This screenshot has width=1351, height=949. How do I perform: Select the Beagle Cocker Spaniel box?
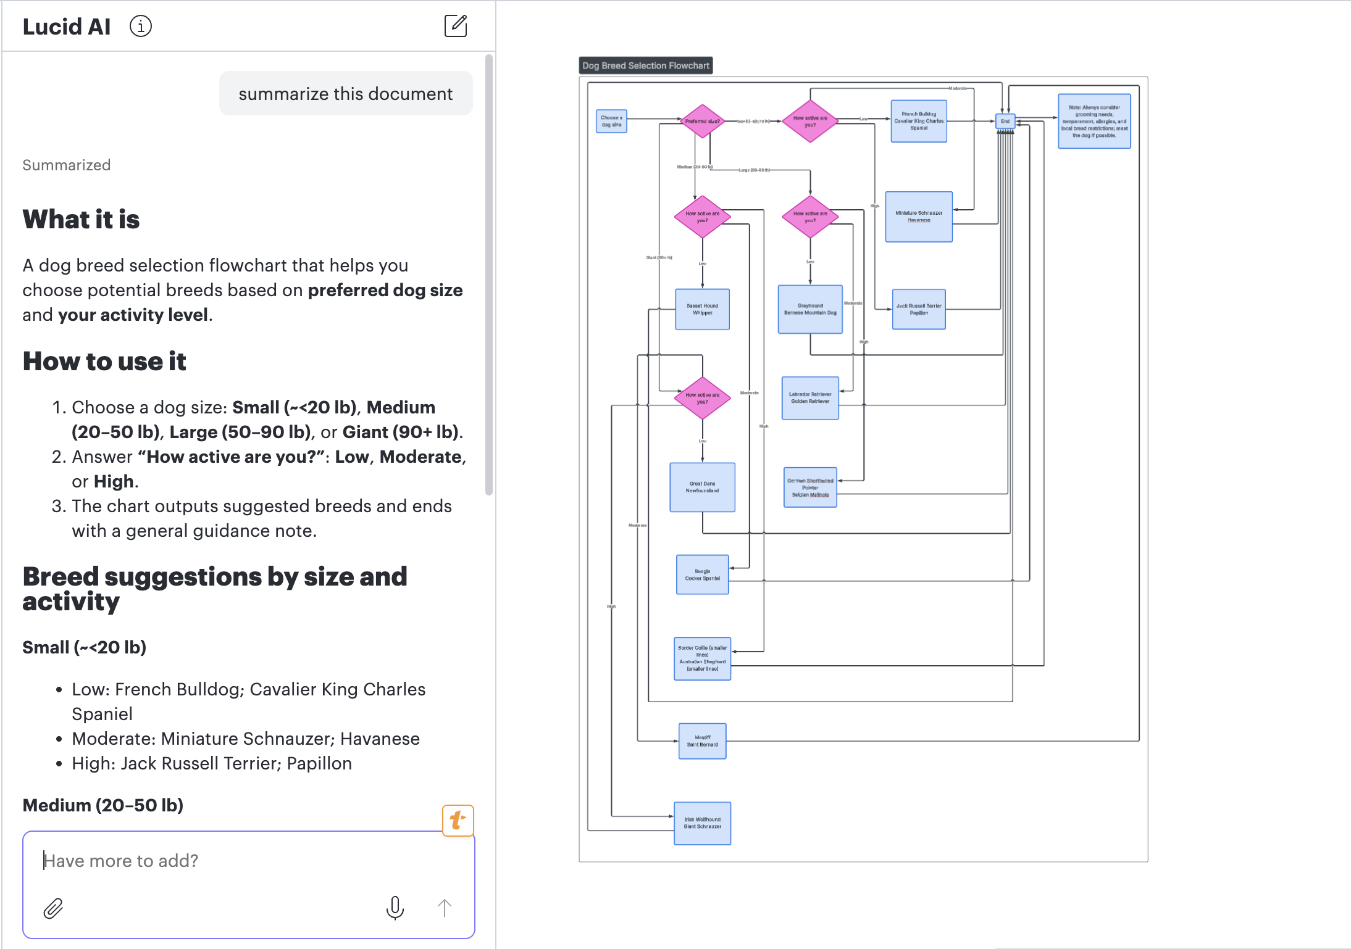702,574
